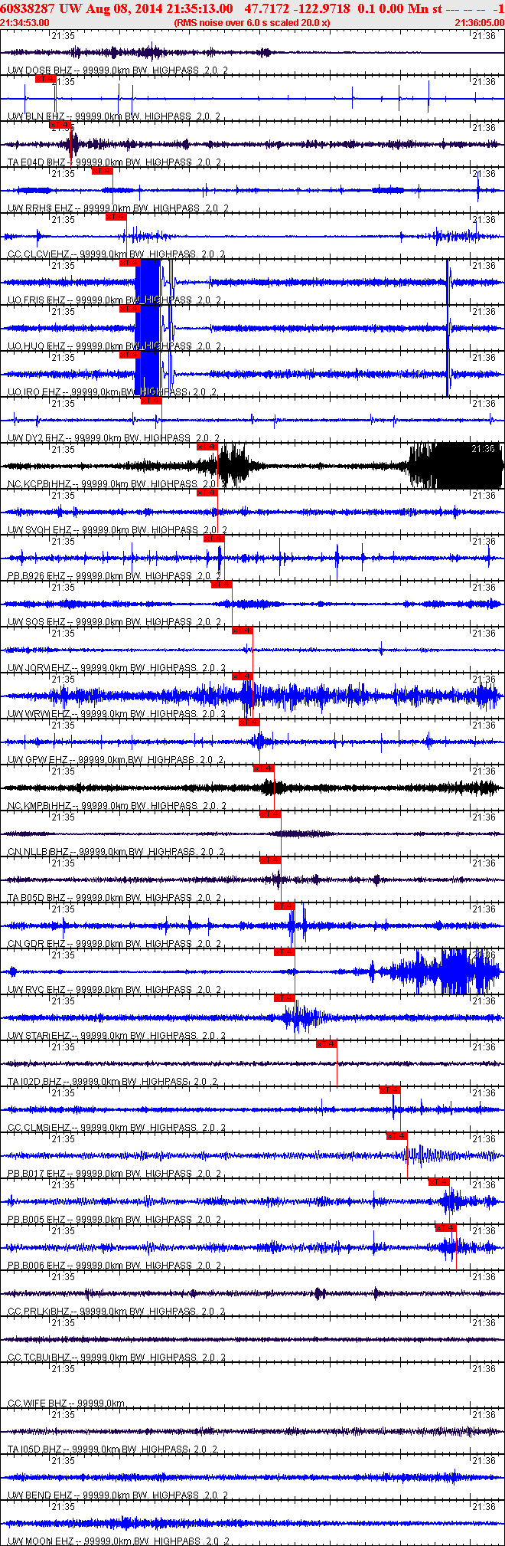Select the PB B005 EHZ trace label
Image resolution: width=505 pixels, height=1546 pixels.
[x=114, y=1220]
